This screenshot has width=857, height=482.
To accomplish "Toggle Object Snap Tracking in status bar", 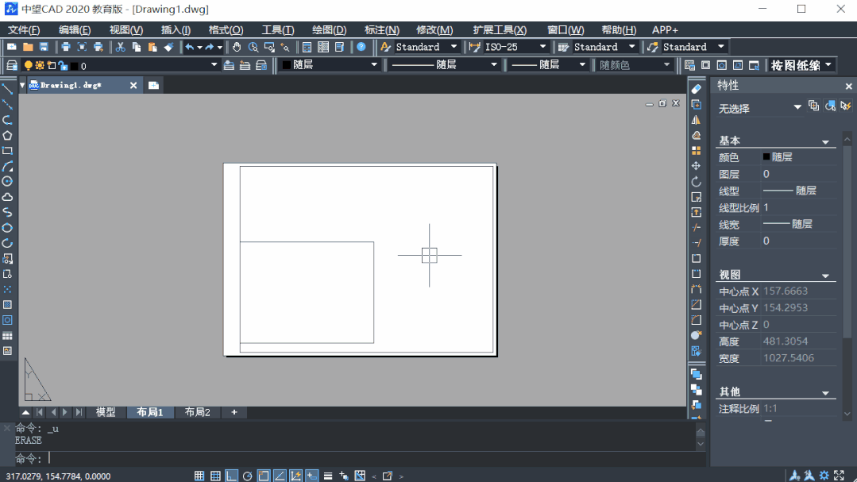I will pyautogui.click(x=280, y=476).
